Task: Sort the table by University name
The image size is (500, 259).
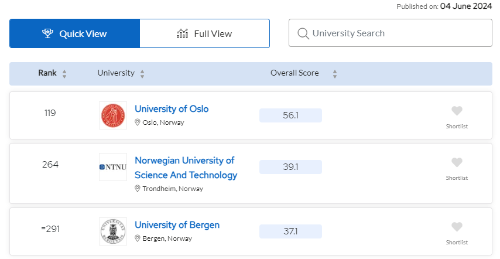Action: 142,74
